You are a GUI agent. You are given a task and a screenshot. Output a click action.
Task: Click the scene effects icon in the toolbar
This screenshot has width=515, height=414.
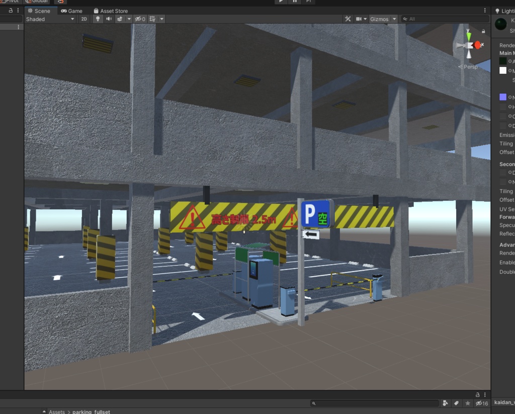click(120, 19)
